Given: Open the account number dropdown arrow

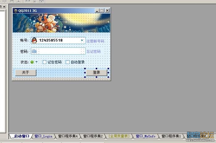Looking at the screenshot, I should tap(82, 40).
